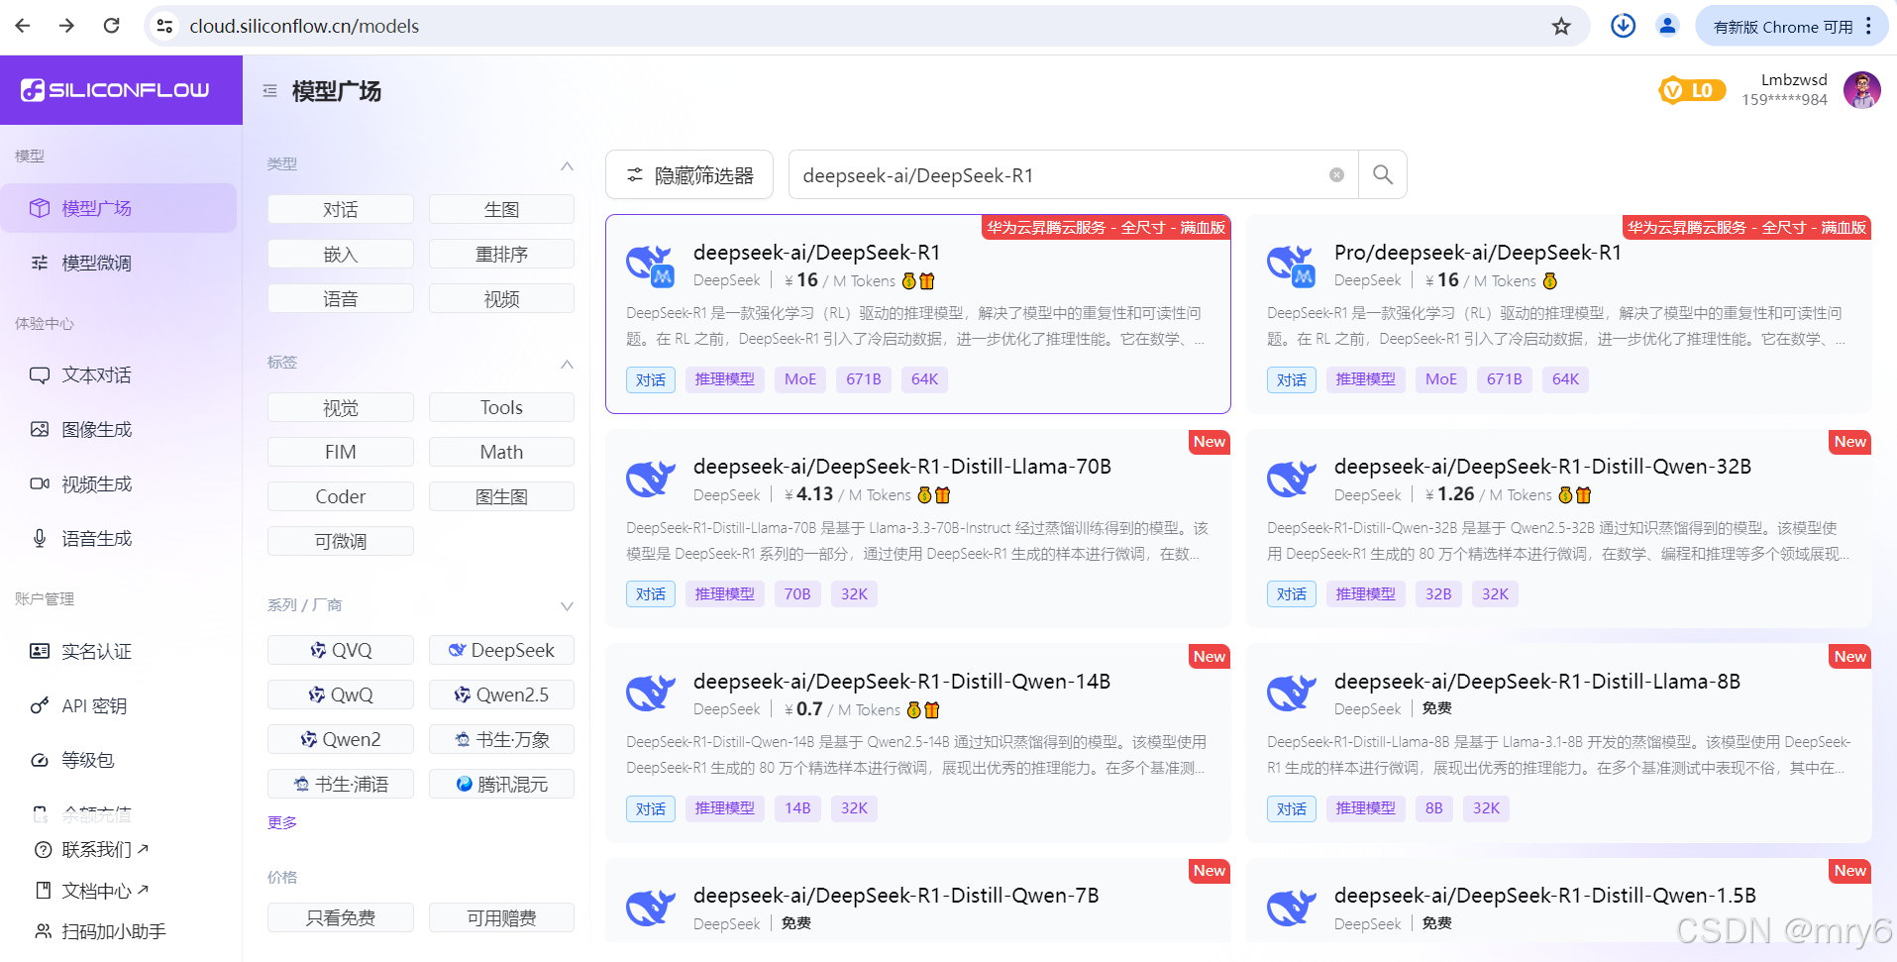Viewport: 1897px width, 962px height.
Task: Click coin icon on Distill-Qwen-14B card
Action: pyautogui.click(x=914, y=710)
